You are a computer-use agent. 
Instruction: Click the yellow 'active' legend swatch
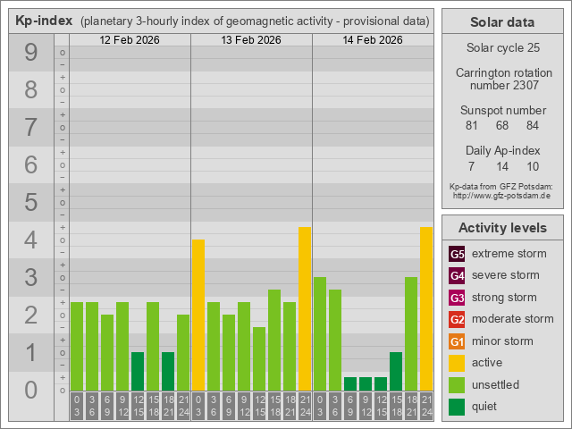pyautogui.click(x=457, y=363)
